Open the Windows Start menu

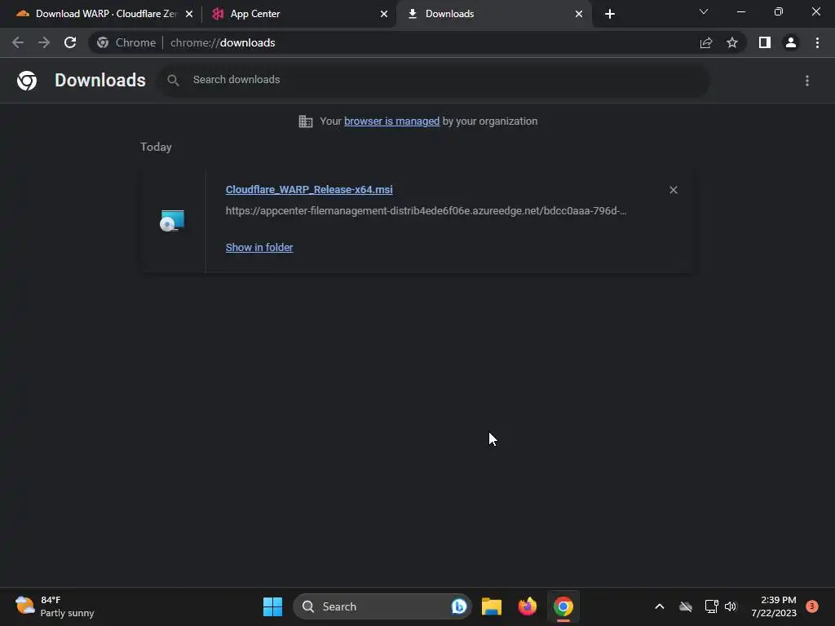pyautogui.click(x=272, y=606)
